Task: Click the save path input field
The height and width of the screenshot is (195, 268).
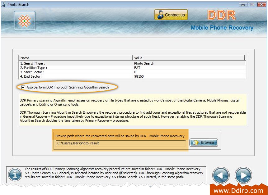Action: click(121, 143)
